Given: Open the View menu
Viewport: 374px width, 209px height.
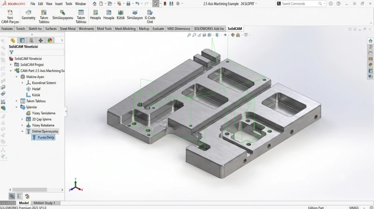Looking at the screenshot, I should tap(49, 4).
